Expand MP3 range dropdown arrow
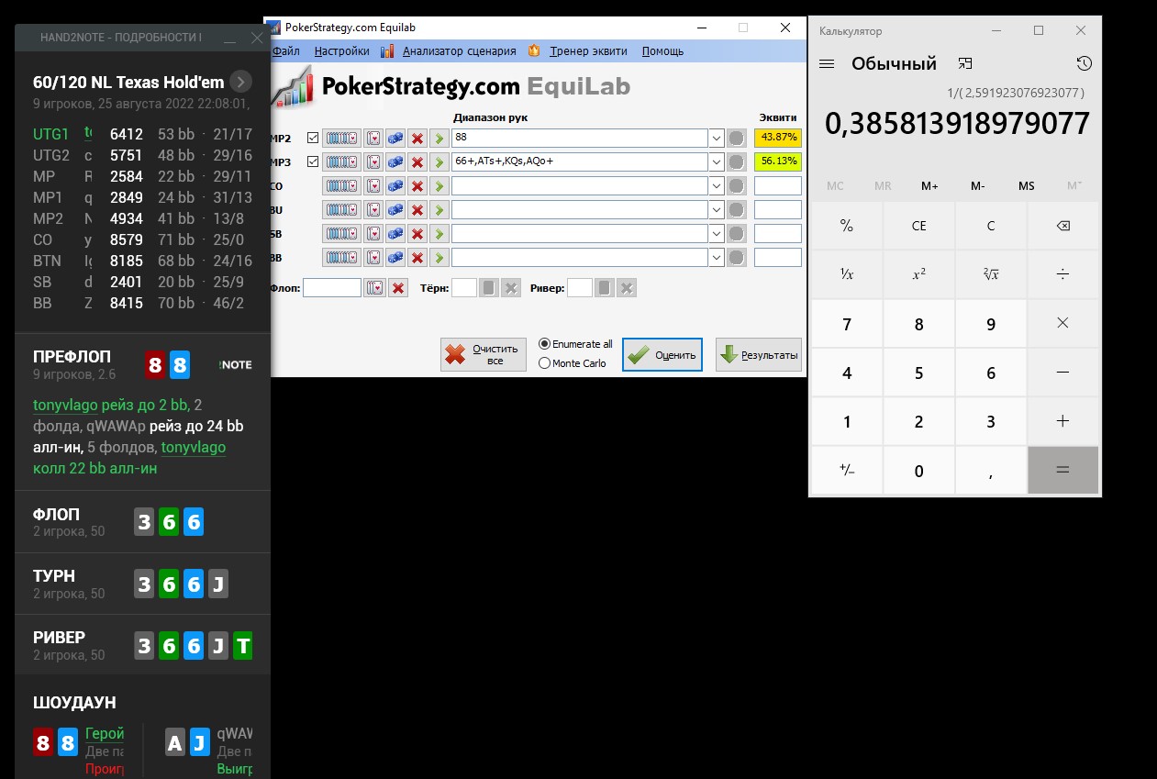 pyautogui.click(x=716, y=161)
